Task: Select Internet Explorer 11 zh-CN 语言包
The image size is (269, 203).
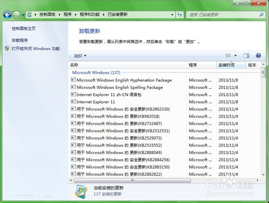Action: tap(109, 94)
